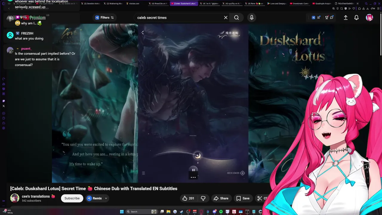Open Opera GX from the taskbar
This screenshot has width=382, height=215.
pos(201,212)
